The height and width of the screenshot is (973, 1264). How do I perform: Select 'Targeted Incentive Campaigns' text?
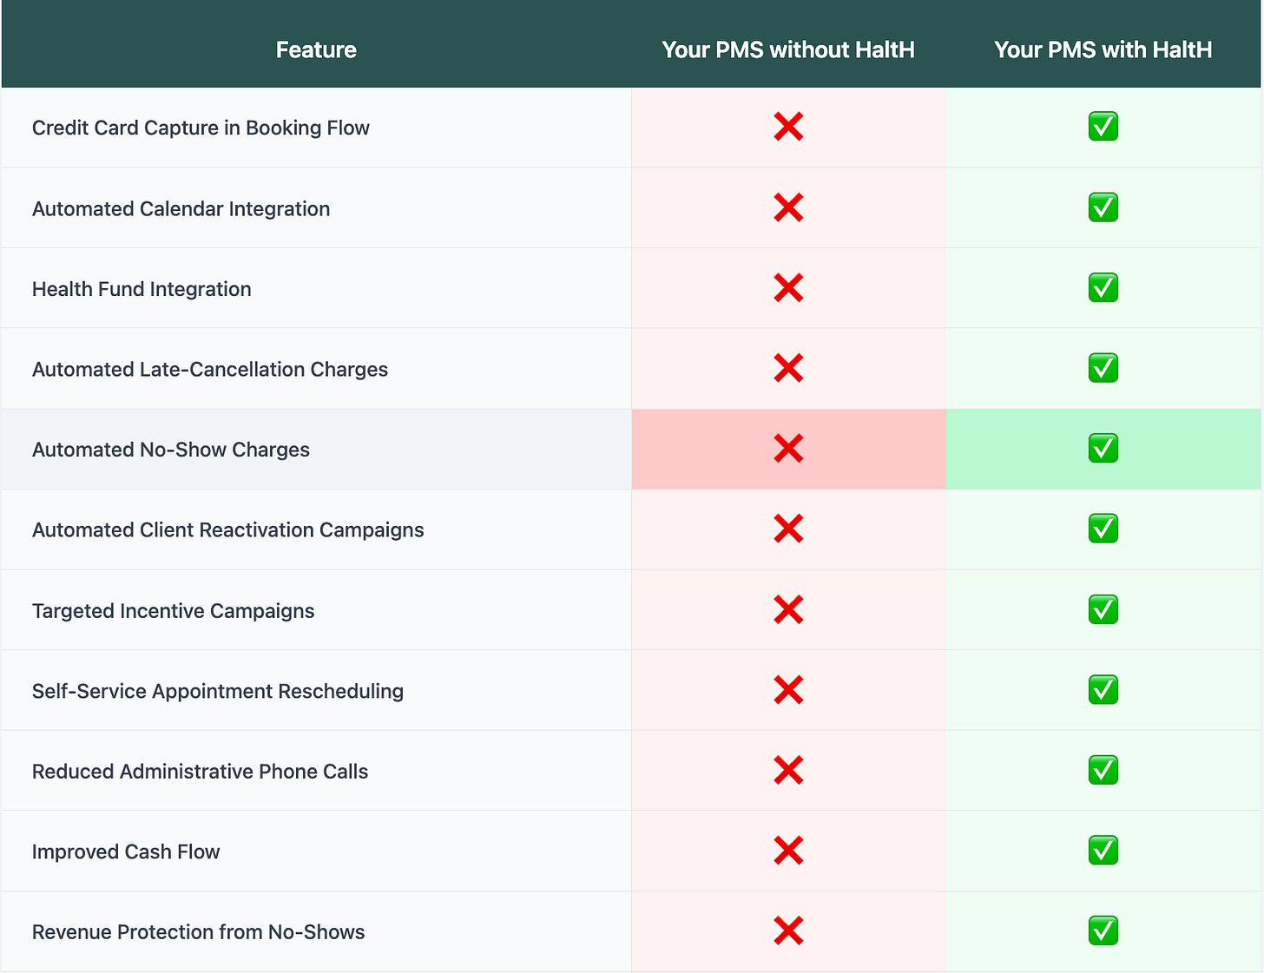tap(174, 611)
